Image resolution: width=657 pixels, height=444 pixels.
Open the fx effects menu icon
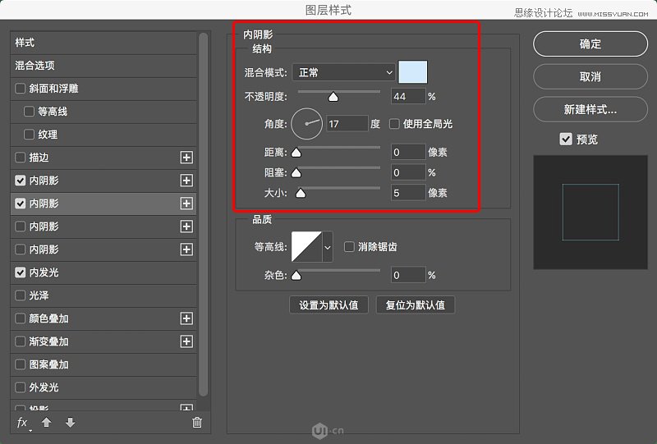point(23,423)
